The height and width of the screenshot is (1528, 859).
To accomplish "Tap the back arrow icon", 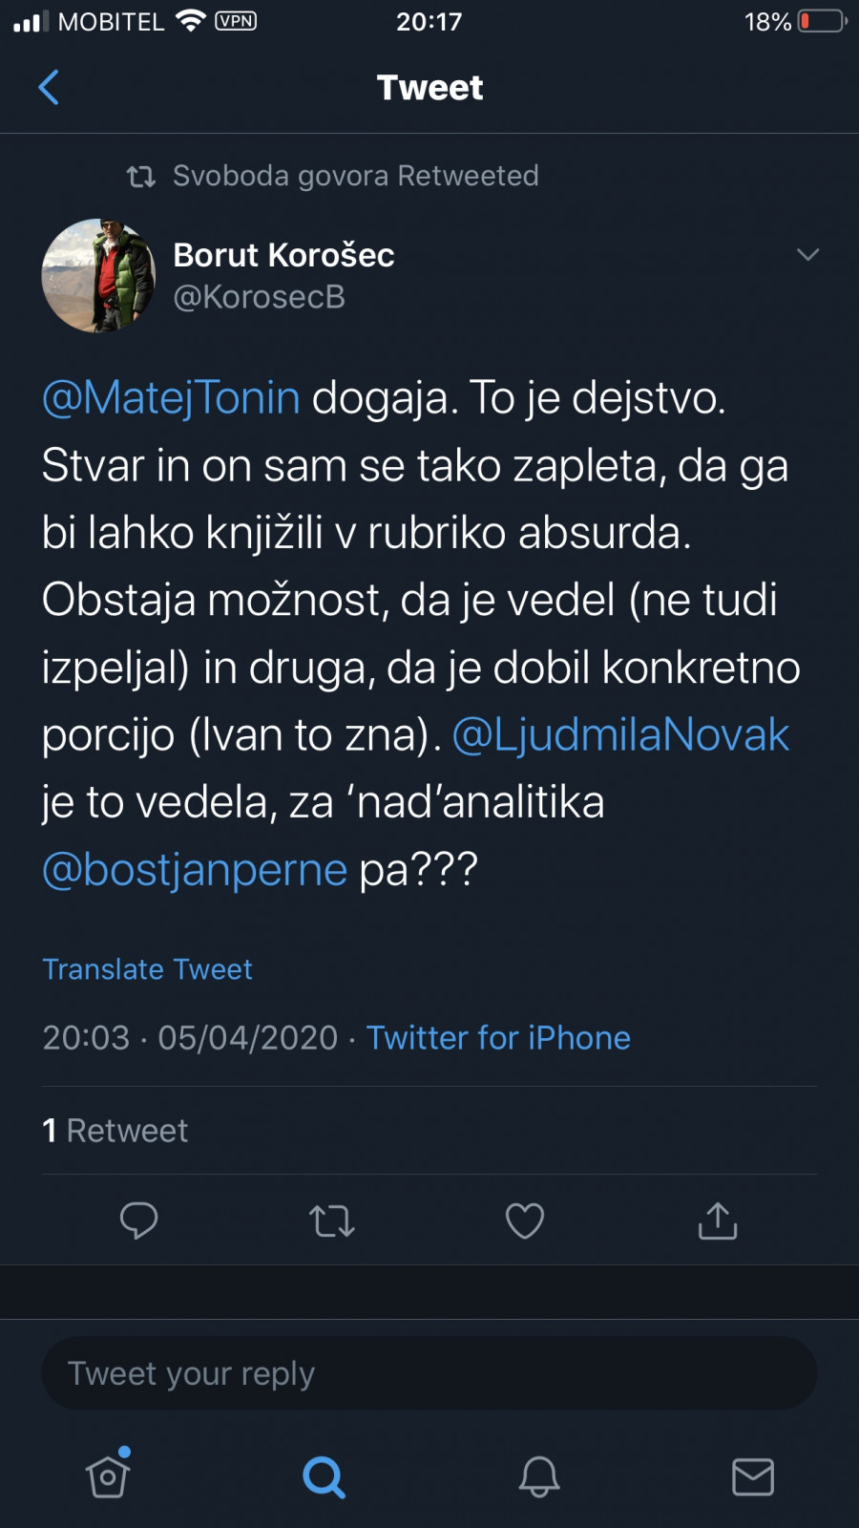I will point(49,87).
